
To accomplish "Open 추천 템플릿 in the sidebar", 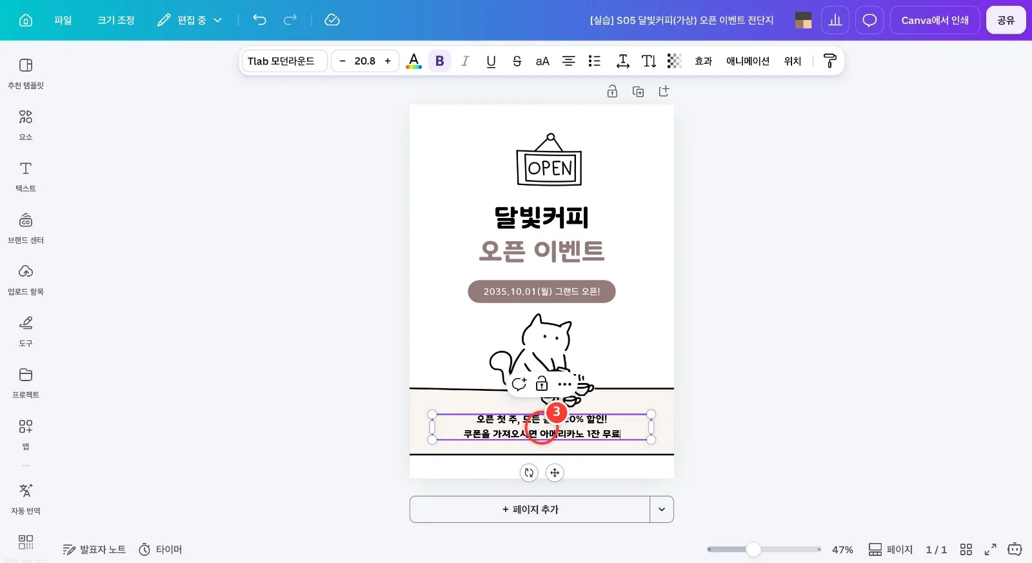I will (26, 74).
